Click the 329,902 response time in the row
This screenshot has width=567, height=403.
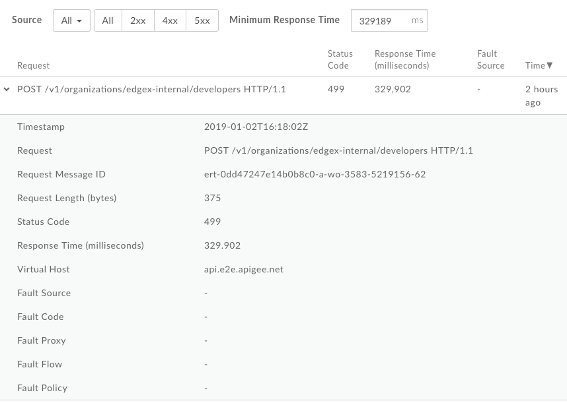pyautogui.click(x=393, y=89)
